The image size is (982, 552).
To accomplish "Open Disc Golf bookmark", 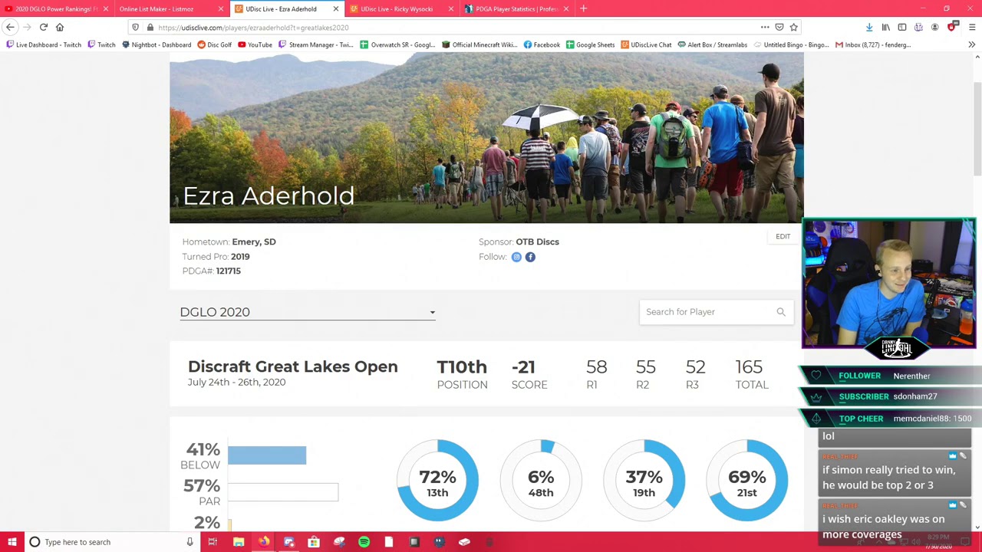I will (214, 44).
